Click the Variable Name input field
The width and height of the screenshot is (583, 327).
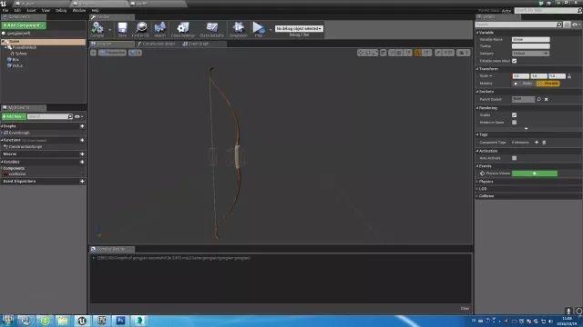[x=530, y=39]
